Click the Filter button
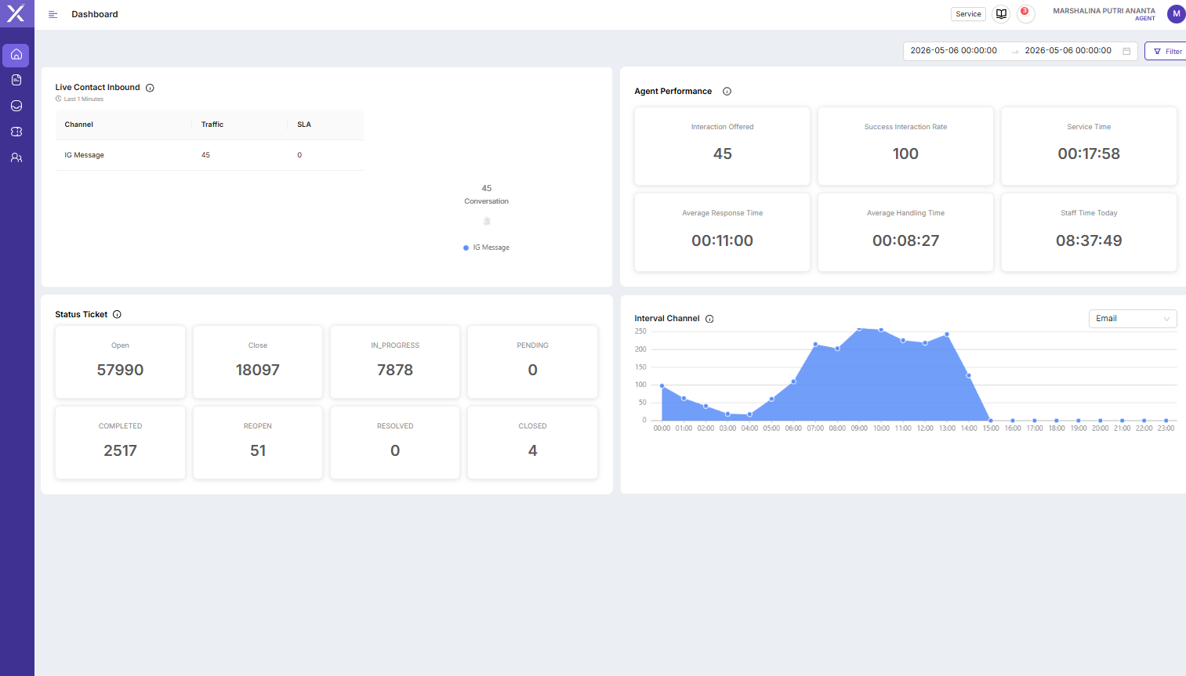This screenshot has width=1186, height=676. pos(1167,51)
